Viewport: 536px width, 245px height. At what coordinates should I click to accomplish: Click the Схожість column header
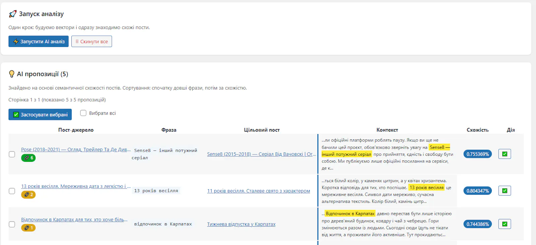pos(478,130)
